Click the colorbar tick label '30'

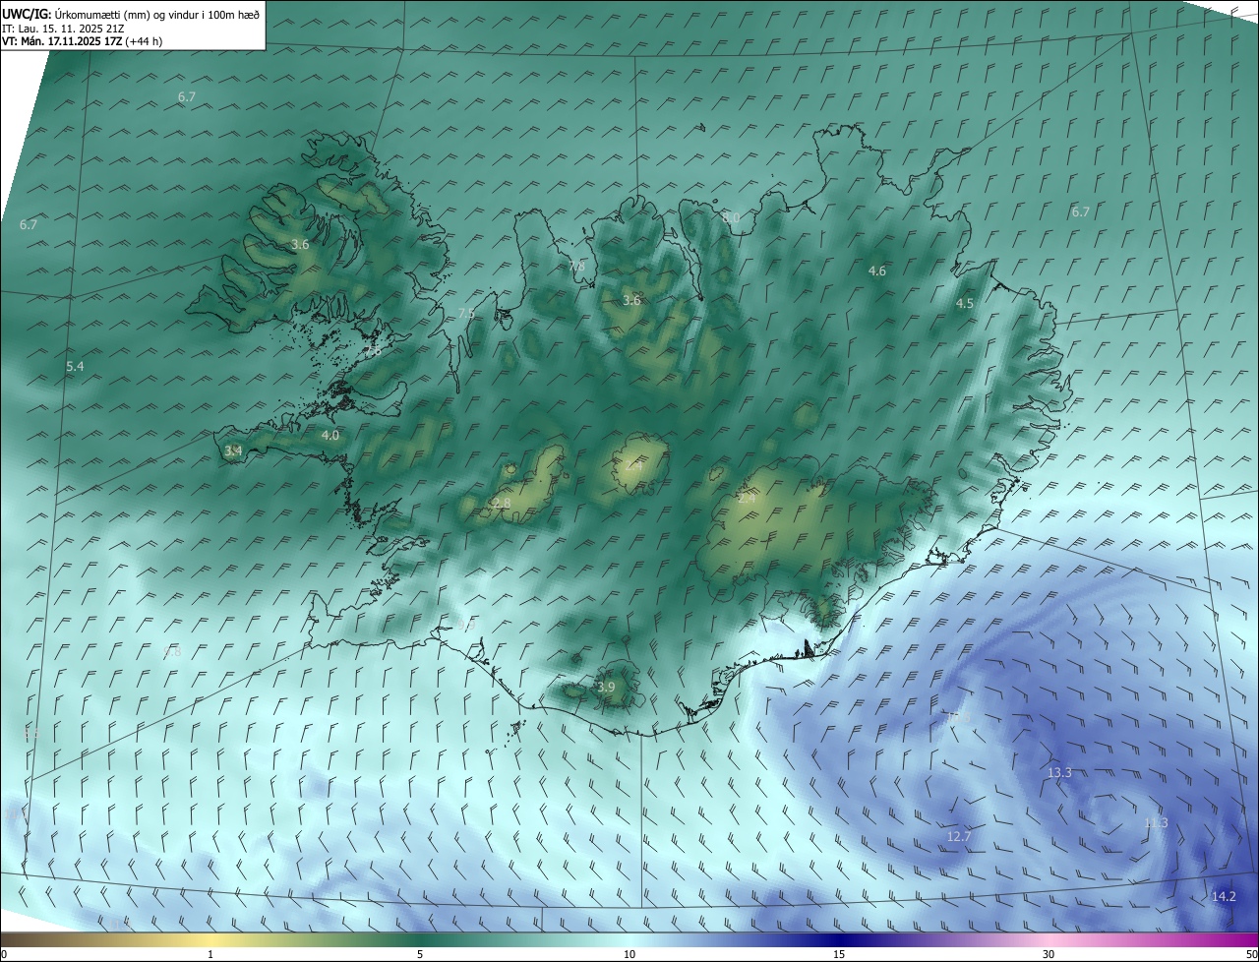click(x=1049, y=954)
